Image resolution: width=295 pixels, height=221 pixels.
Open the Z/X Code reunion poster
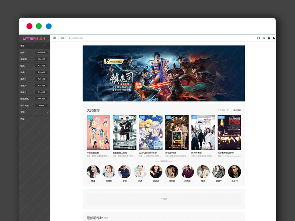tap(151, 132)
